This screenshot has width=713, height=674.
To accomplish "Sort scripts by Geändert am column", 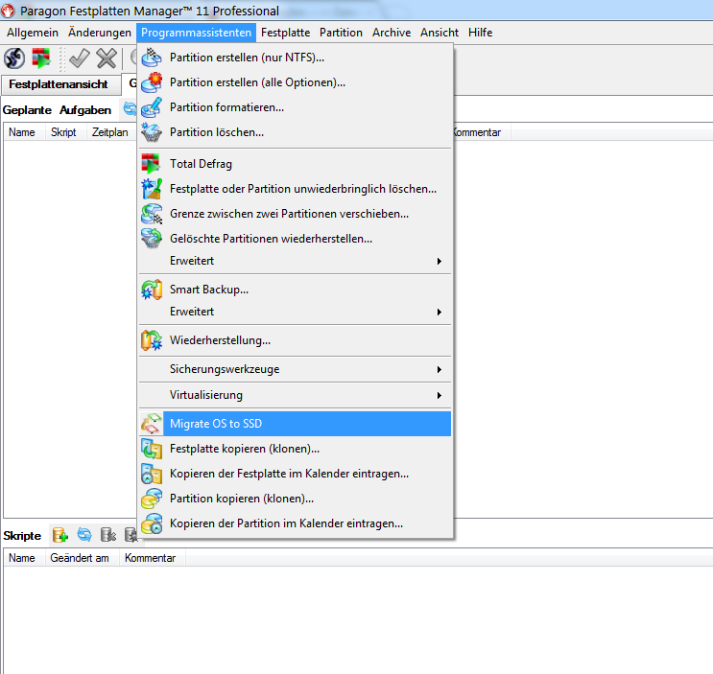I will tap(82, 558).
